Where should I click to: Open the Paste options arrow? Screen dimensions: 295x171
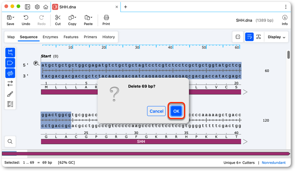[92, 17]
